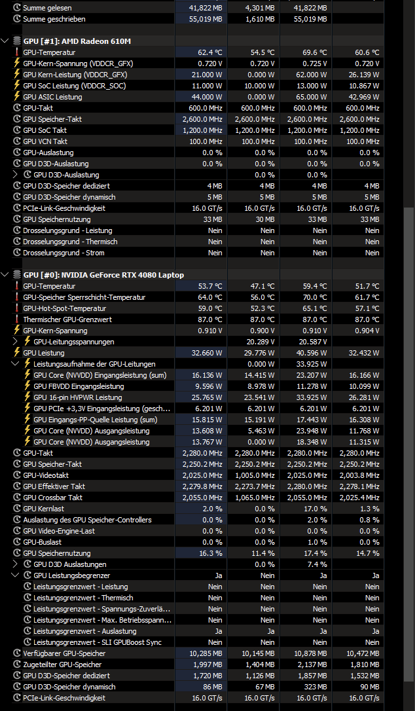Click thermometer icon of AMD GPU-Temperatur
415x711 pixels.
17,52
